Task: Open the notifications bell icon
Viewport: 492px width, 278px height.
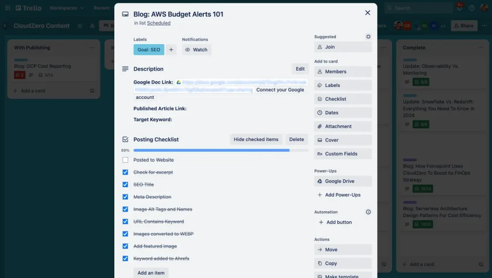Action: [459, 8]
